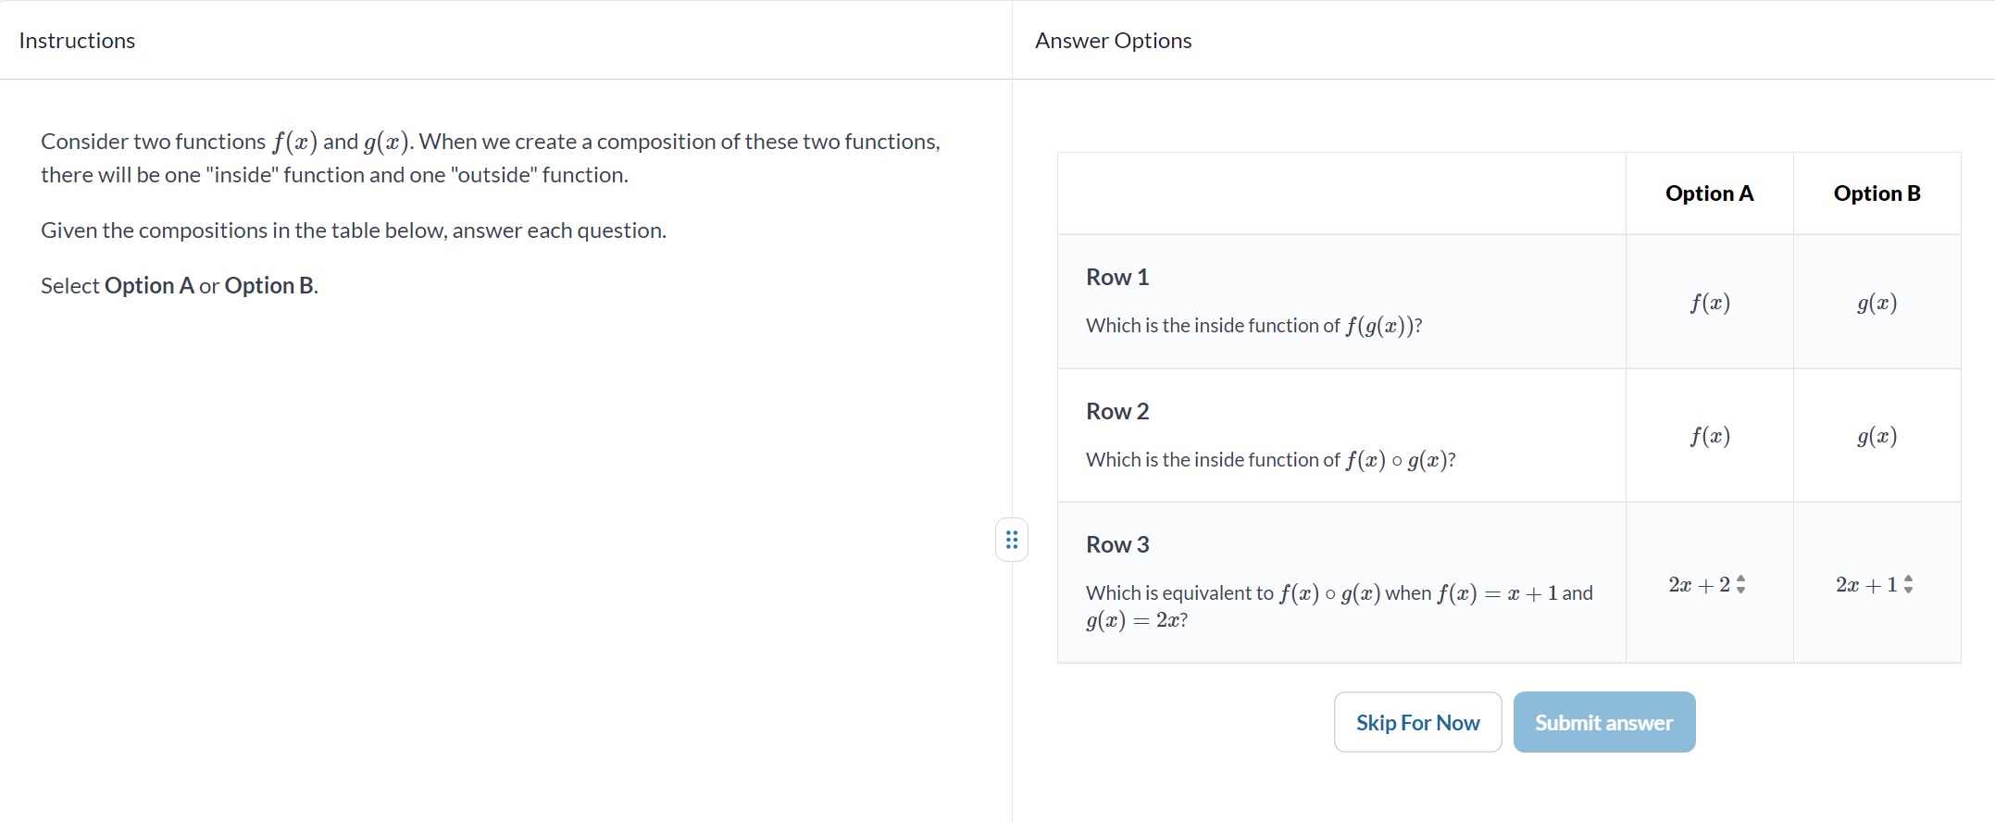Viewport: 1995px width, 822px height.
Task: Click the Row 1 label
Action: [x=1117, y=277]
